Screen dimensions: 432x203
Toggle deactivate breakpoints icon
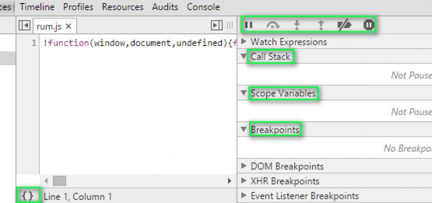tap(344, 24)
